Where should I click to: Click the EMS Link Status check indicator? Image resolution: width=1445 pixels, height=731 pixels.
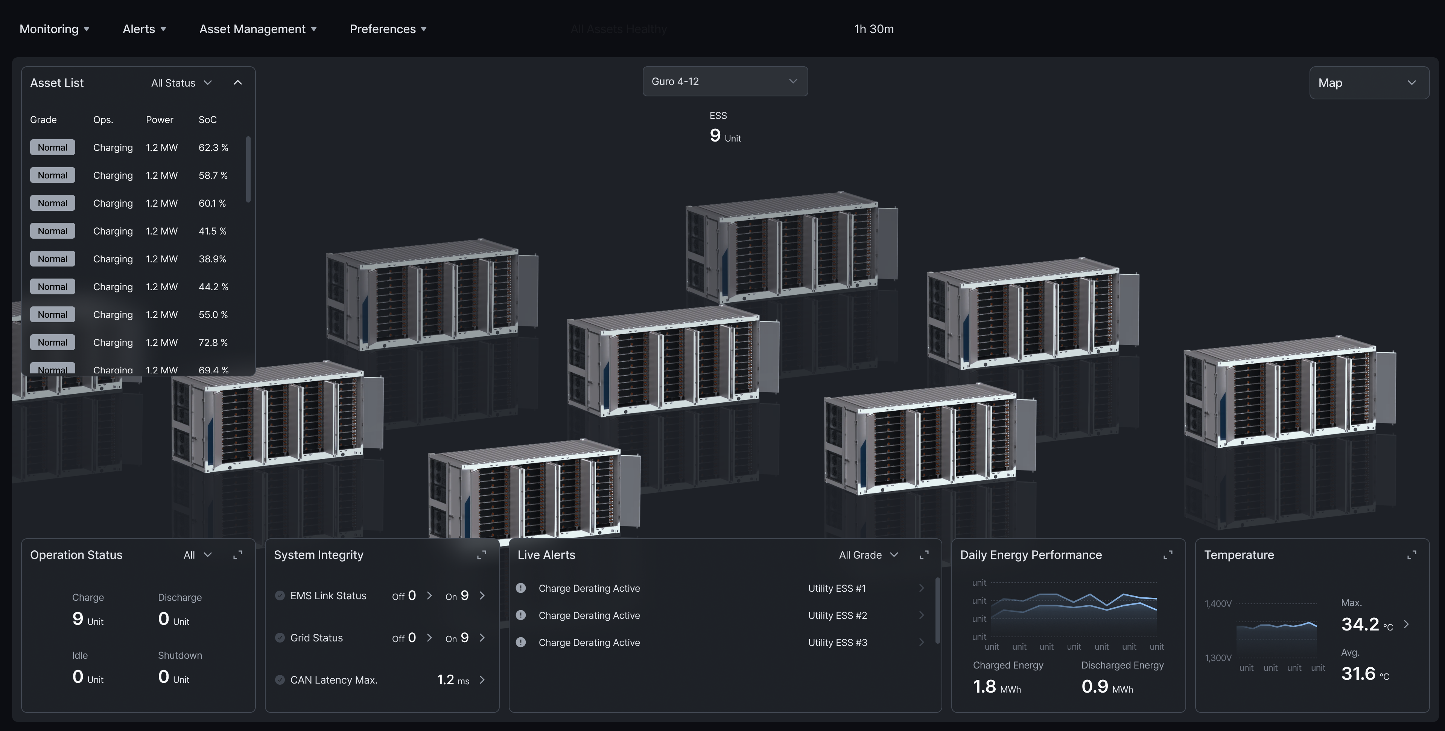280,596
